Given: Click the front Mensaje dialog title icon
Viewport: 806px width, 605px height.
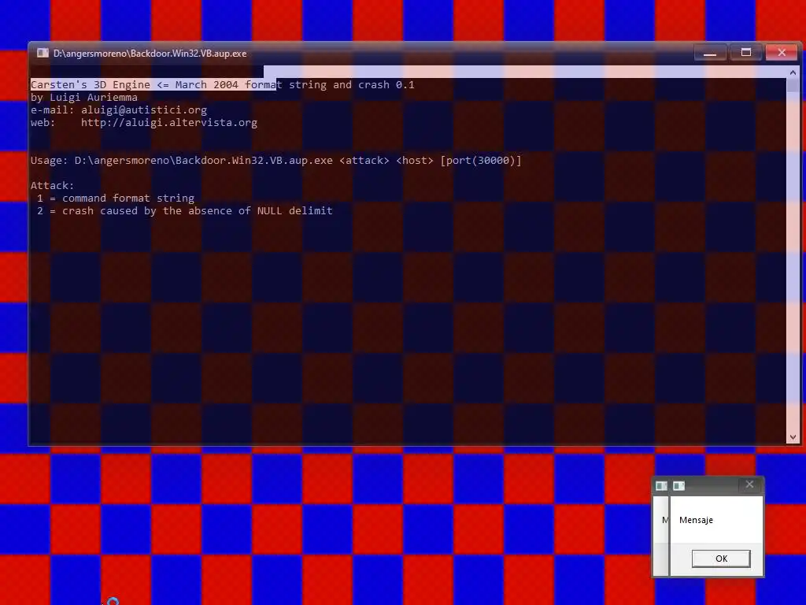Looking at the screenshot, I should 678,485.
